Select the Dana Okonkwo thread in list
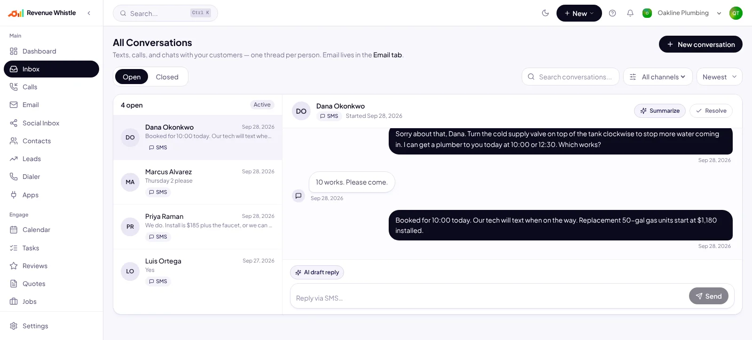 coord(198,138)
